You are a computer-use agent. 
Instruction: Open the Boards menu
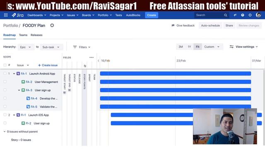click(x=88, y=15)
